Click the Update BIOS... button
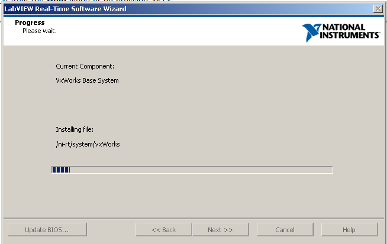 point(47,230)
